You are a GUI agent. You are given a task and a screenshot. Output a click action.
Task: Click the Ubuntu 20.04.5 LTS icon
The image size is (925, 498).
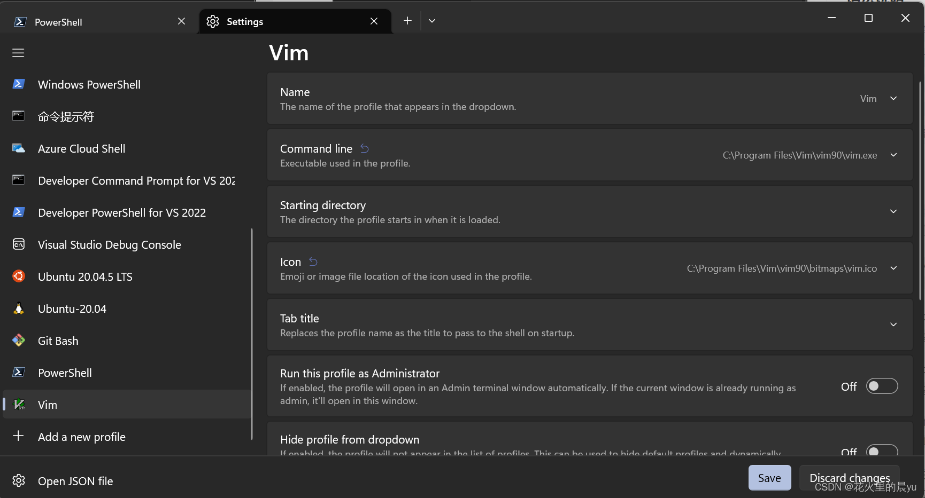tap(19, 276)
